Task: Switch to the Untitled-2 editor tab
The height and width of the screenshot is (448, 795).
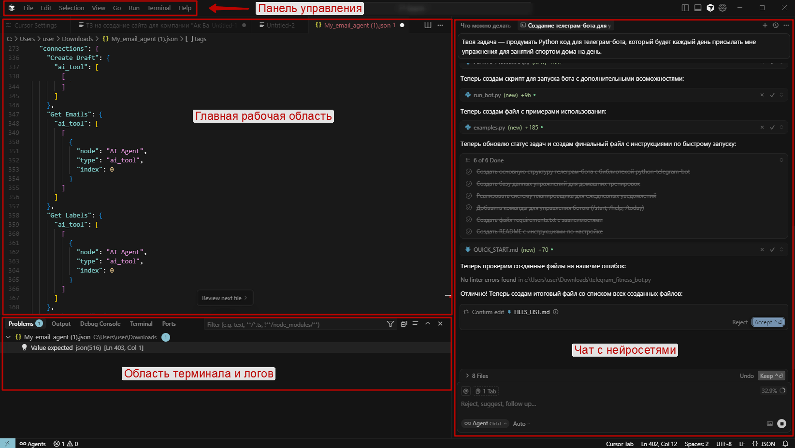Action: (x=280, y=25)
